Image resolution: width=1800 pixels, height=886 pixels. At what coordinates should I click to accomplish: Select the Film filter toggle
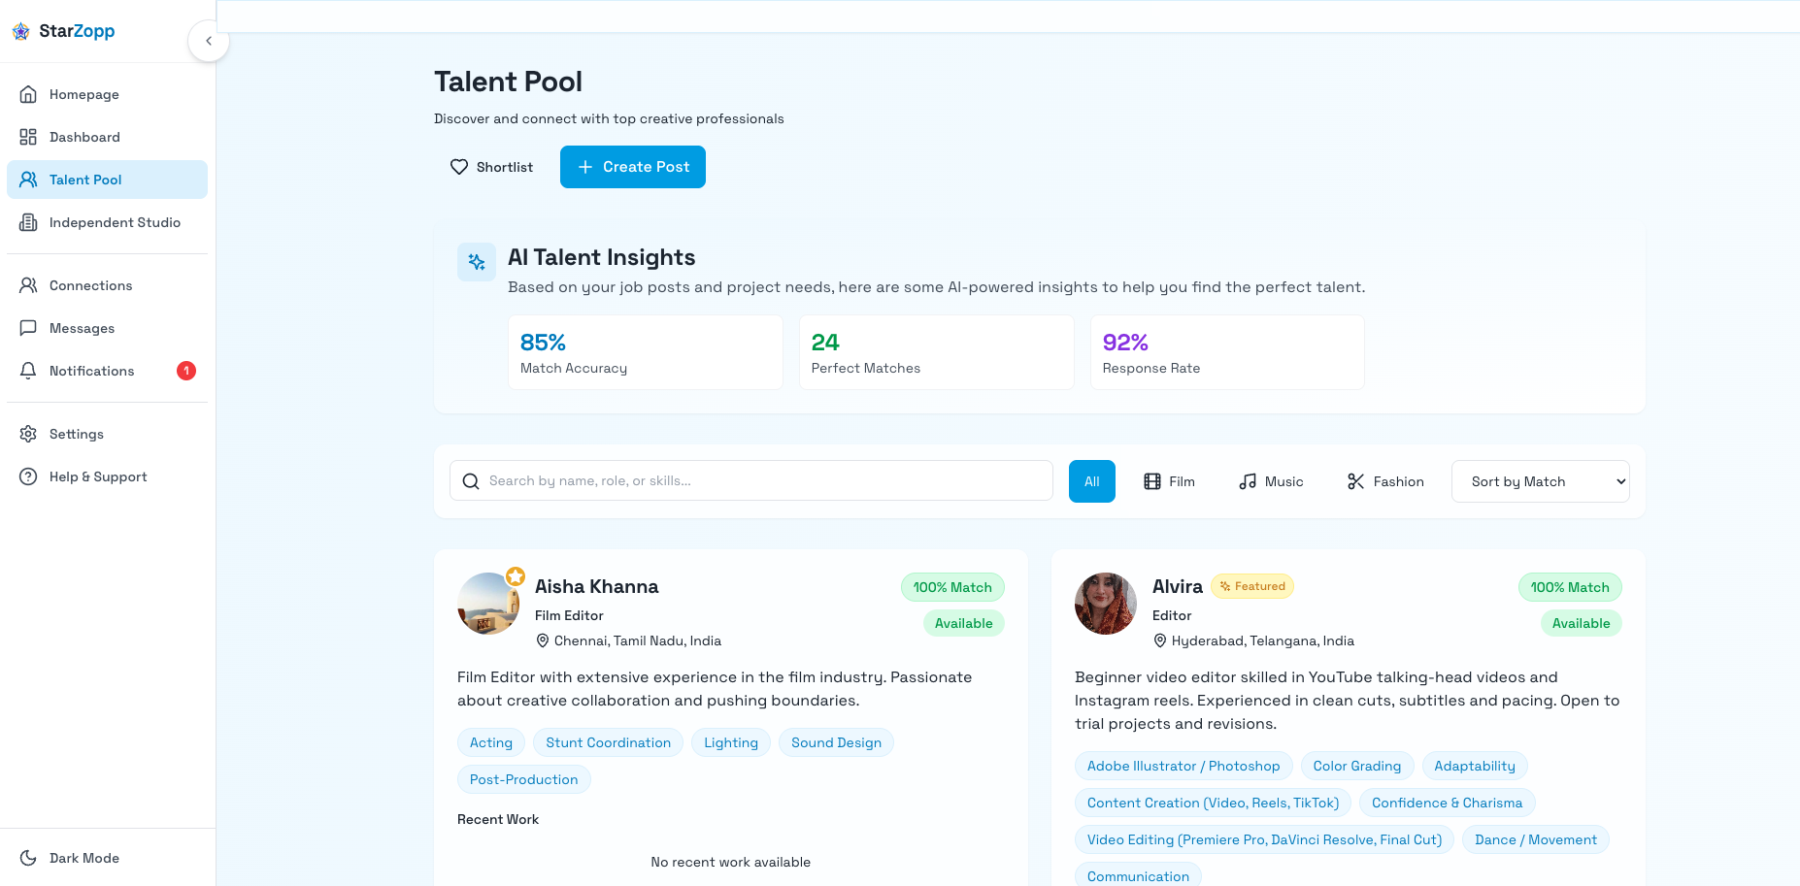[x=1170, y=480]
